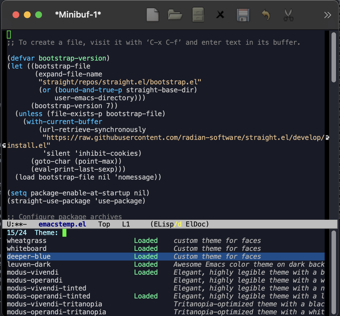340x316 pixels.
Task: Undo using the curved arrow icon
Action: (x=266, y=15)
